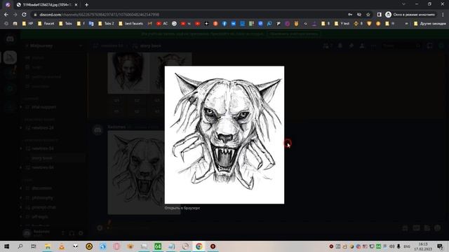Open the Другие закладки folder
This screenshot has width=449, height=252.
430,24
